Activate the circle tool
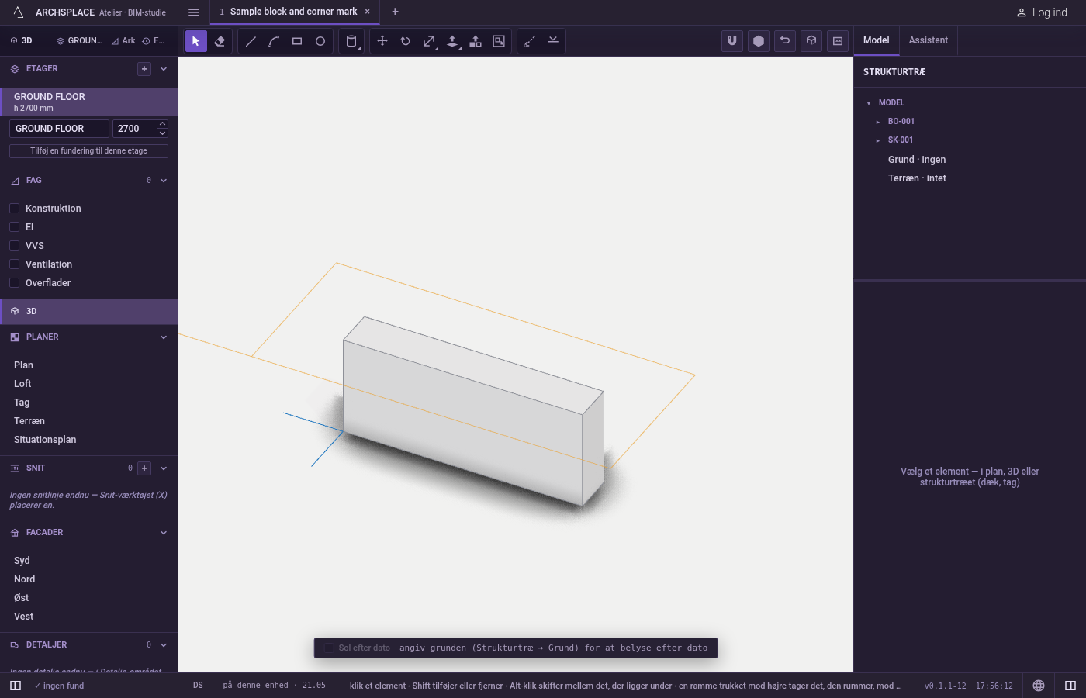The width and height of the screenshot is (1086, 698). 320,41
